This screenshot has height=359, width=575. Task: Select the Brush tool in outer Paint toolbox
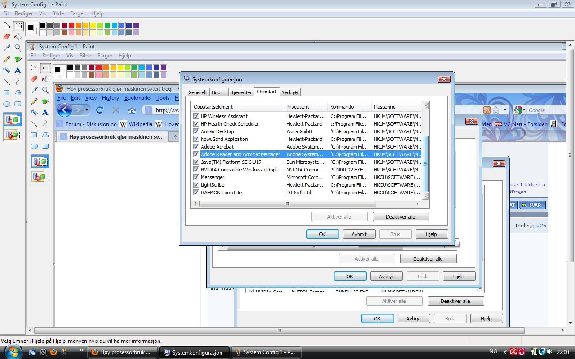pos(18,59)
